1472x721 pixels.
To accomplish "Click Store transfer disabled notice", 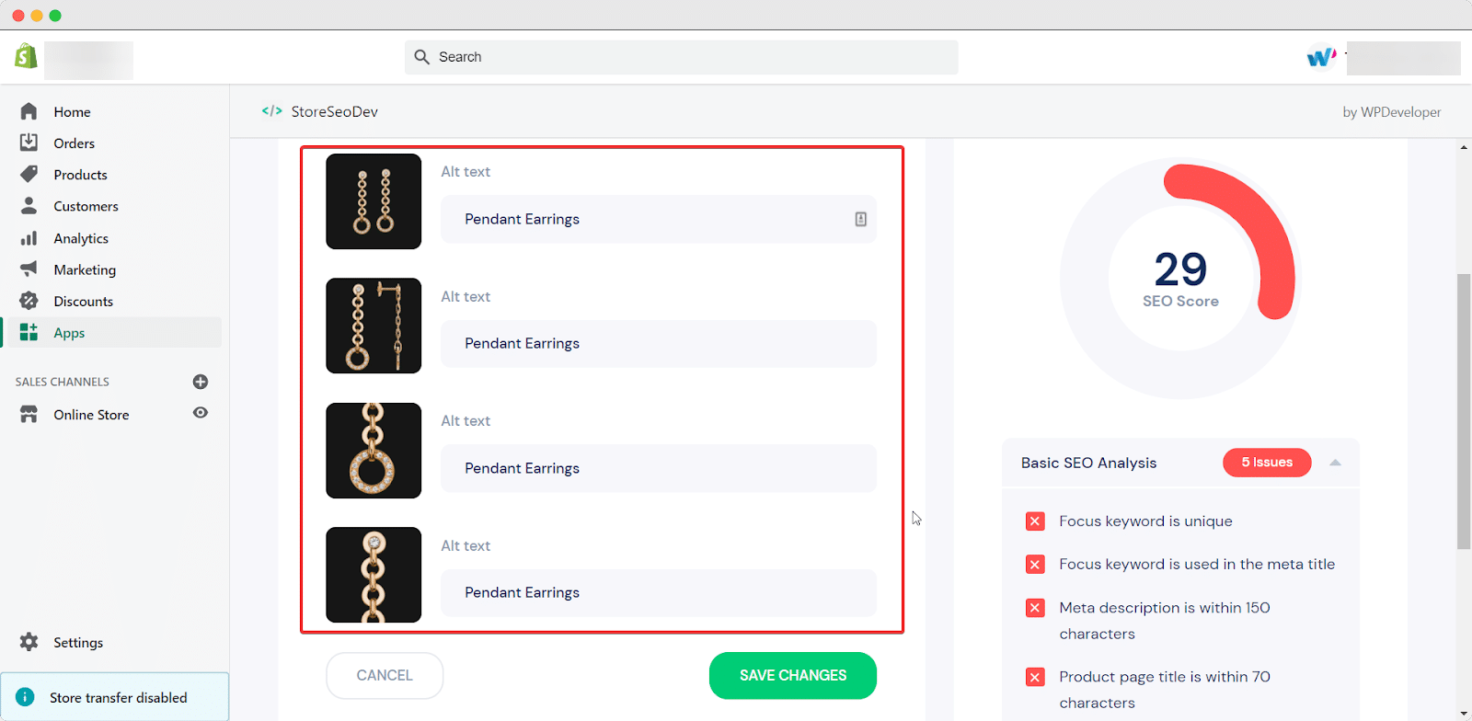I will pyautogui.click(x=115, y=697).
